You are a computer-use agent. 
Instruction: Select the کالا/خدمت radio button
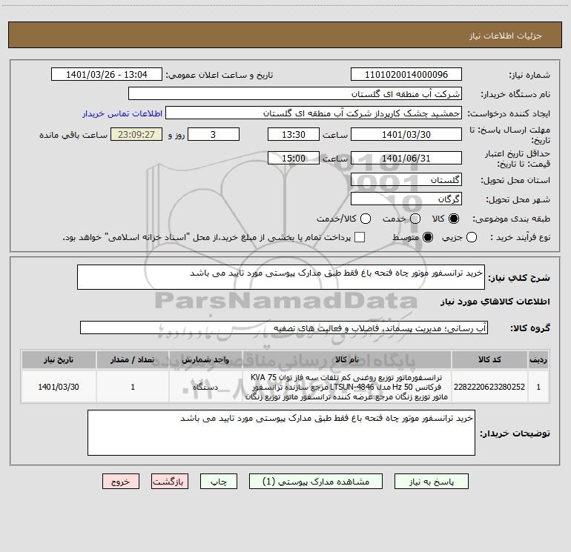[366, 219]
